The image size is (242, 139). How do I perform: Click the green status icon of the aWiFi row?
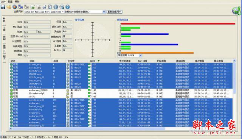point(11,97)
